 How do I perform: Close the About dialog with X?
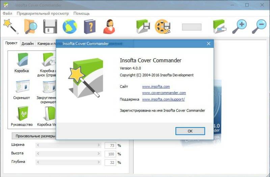click(x=209, y=43)
